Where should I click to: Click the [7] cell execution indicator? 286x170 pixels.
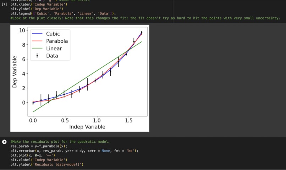(x=4, y=4)
